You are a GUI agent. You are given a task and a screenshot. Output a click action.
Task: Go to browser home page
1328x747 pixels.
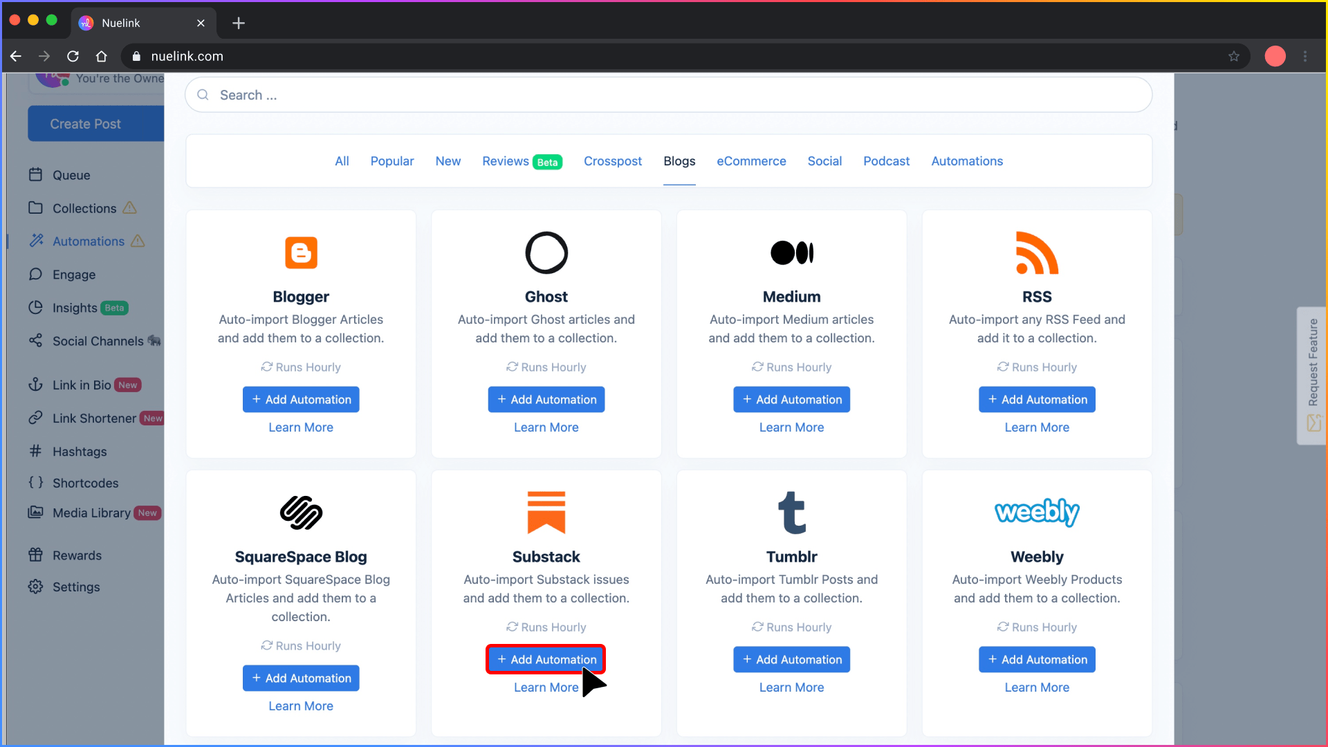102,56
